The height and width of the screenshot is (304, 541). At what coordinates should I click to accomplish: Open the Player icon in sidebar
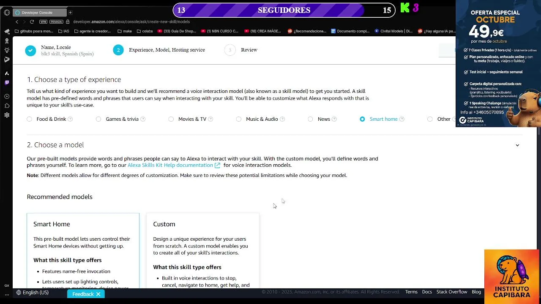click(7, 96)
